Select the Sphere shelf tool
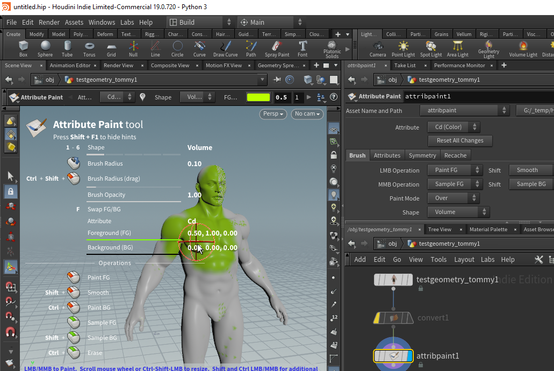The width and height of the screenshot is (554, 371). (x=45, y=49)
